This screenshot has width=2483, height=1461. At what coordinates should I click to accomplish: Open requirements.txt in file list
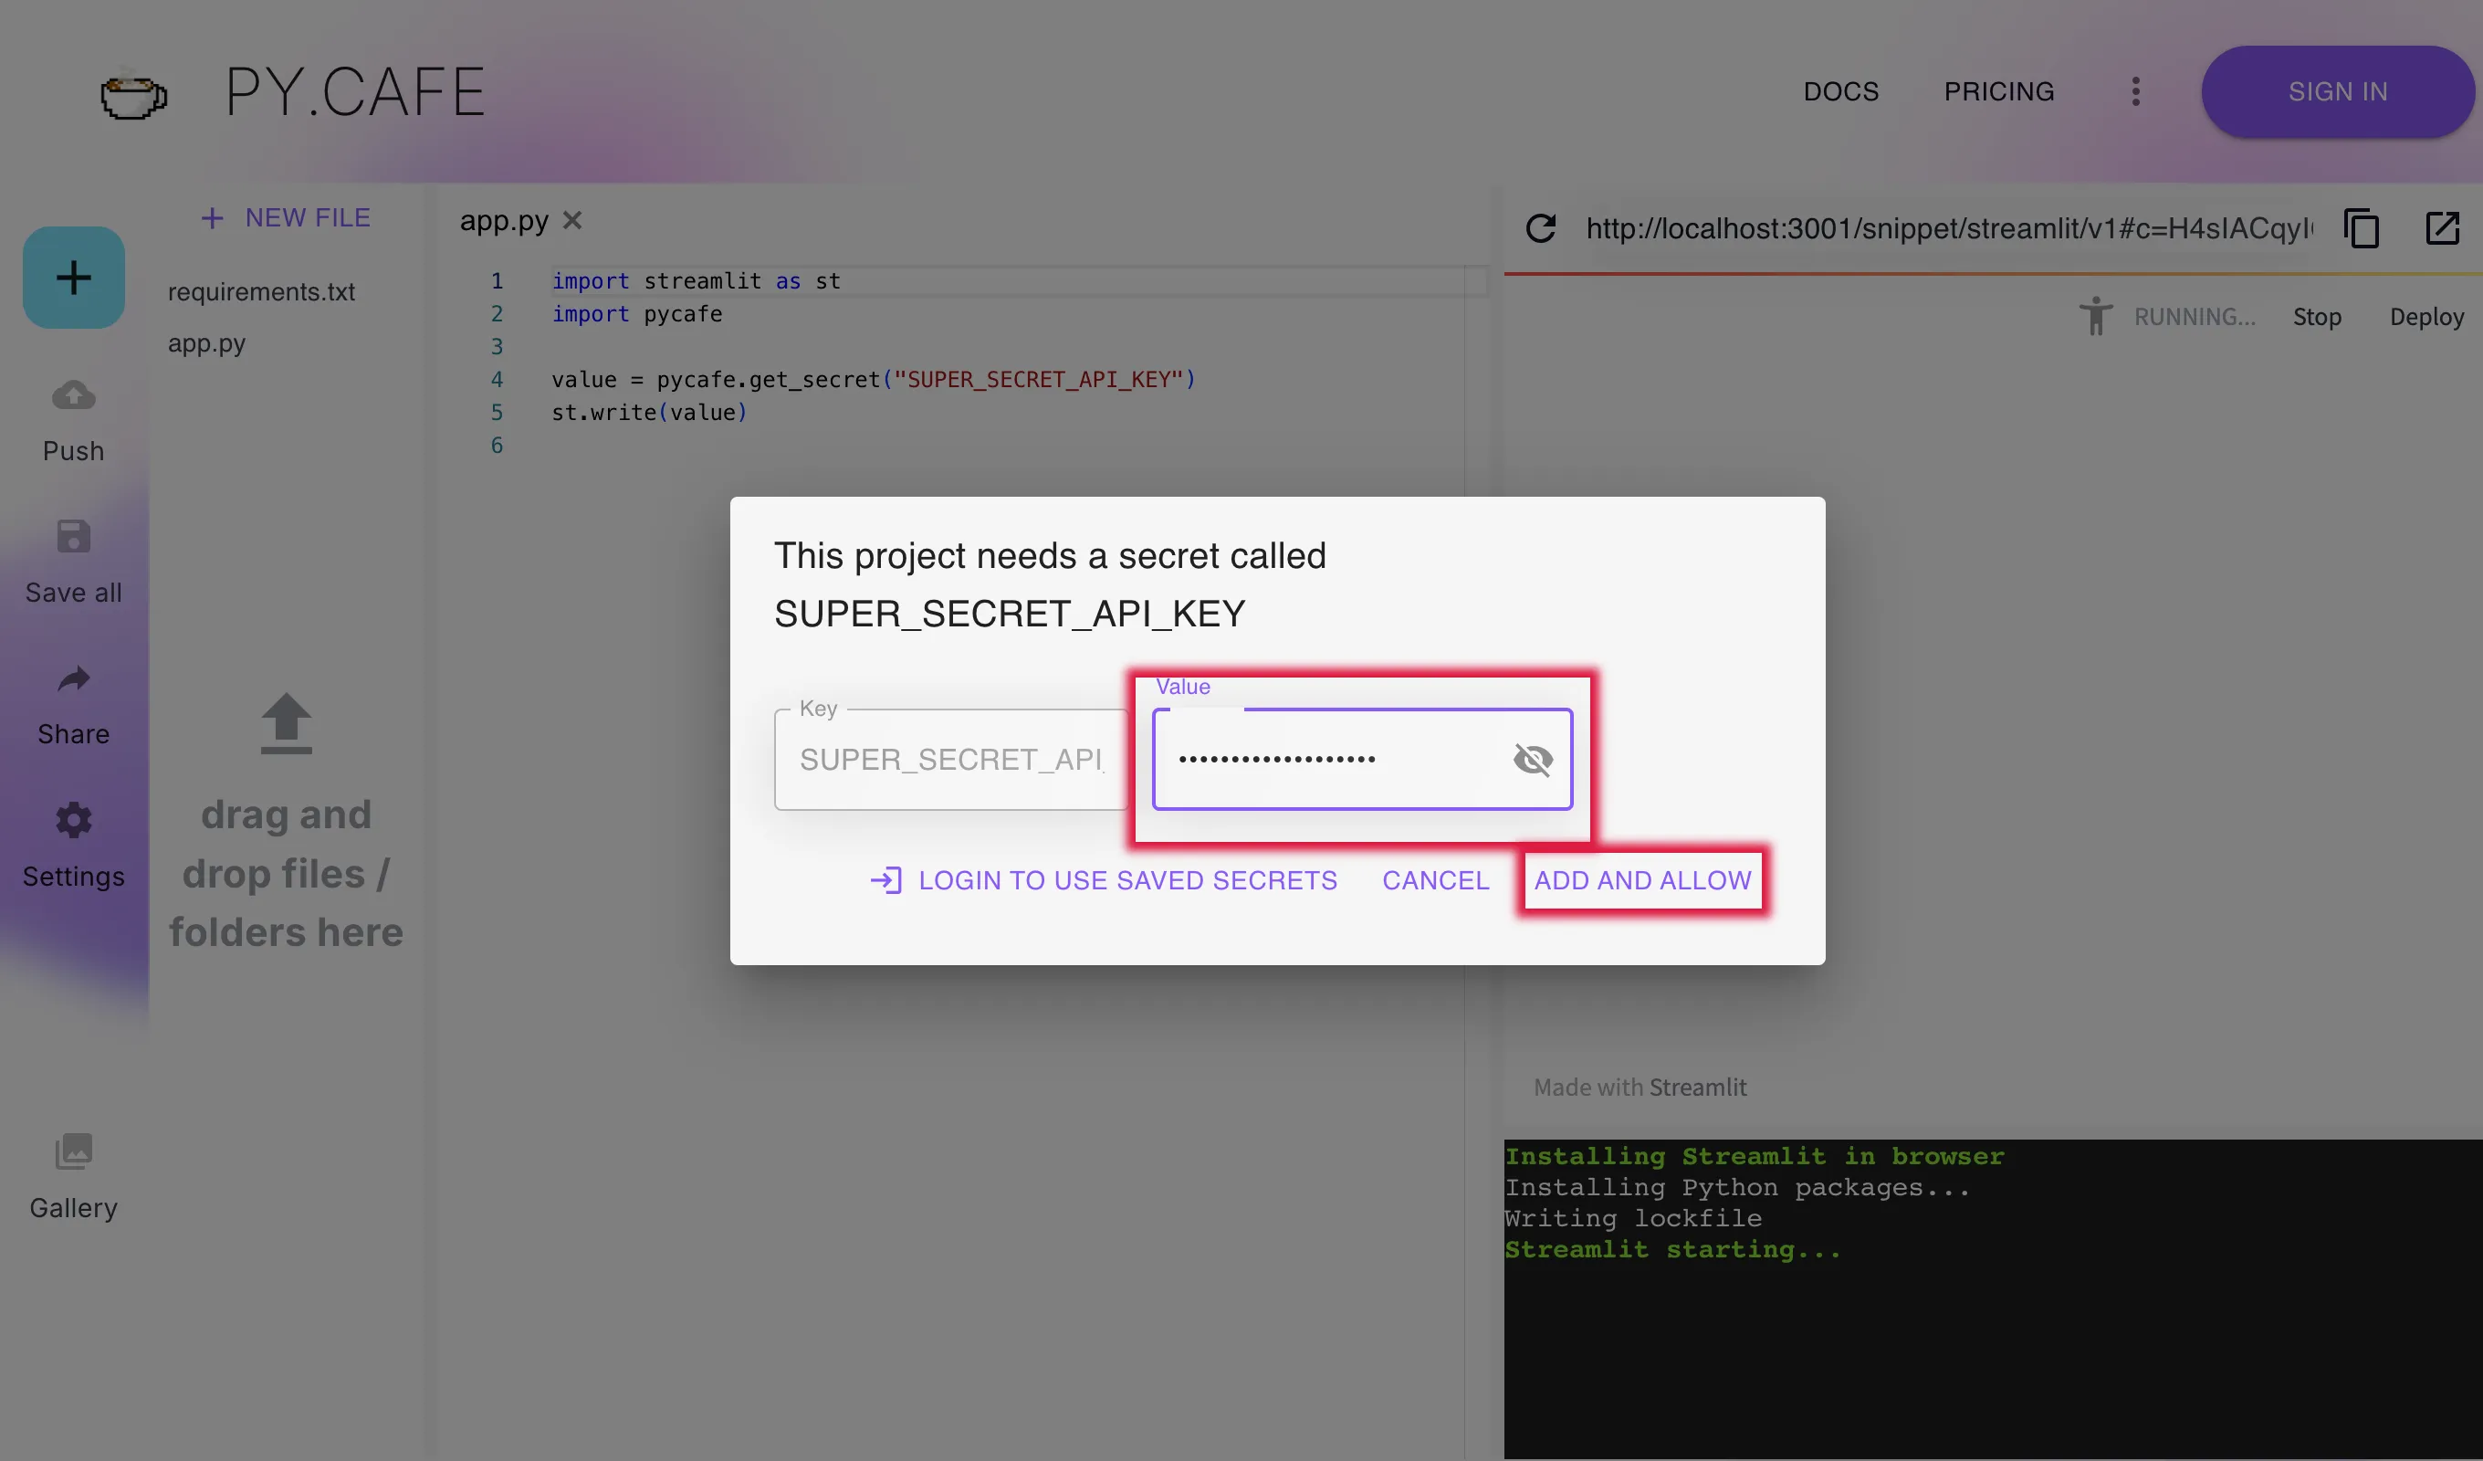(x=261, y=292)
